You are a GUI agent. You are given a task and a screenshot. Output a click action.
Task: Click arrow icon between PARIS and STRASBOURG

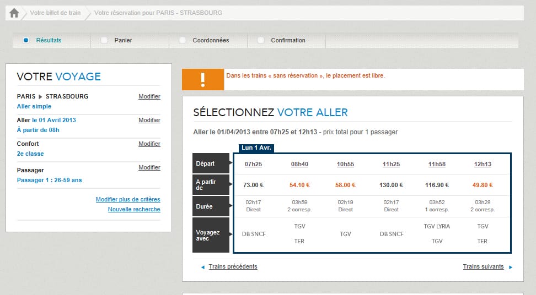click(40, 96)
